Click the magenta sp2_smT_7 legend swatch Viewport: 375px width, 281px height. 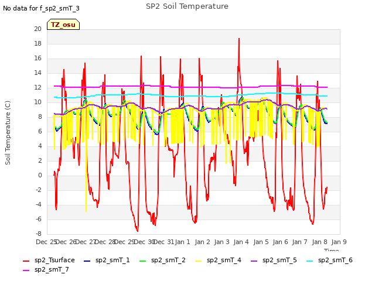26,270
